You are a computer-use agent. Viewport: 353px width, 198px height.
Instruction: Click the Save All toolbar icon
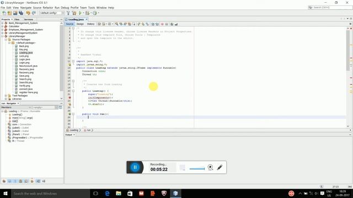(x=21, y=13)
